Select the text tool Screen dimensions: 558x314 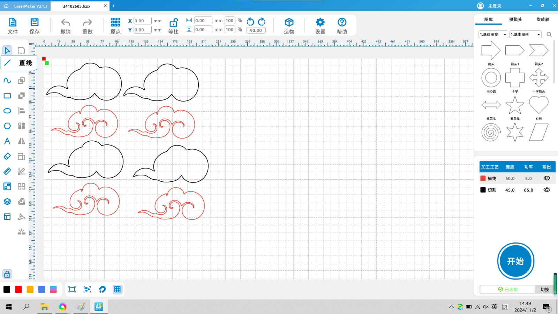click(x=7, y=141)
